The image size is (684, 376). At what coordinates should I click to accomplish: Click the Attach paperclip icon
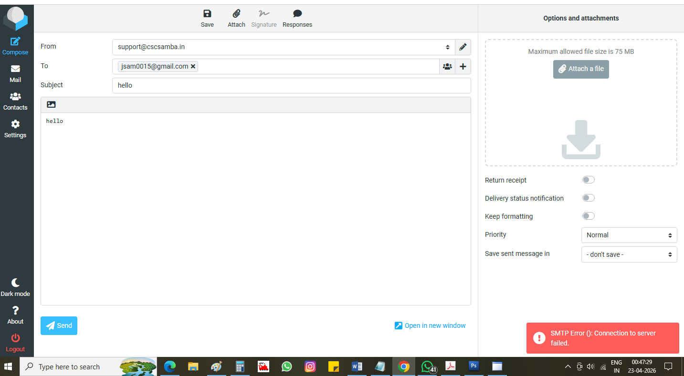[x=236, y=14]
